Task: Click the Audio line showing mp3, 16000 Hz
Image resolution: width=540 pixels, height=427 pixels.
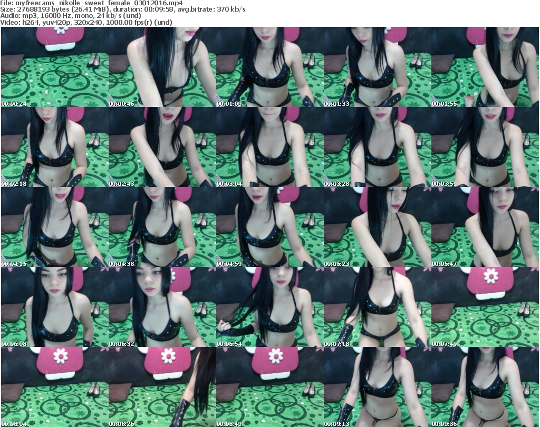Action: (71, 15)
